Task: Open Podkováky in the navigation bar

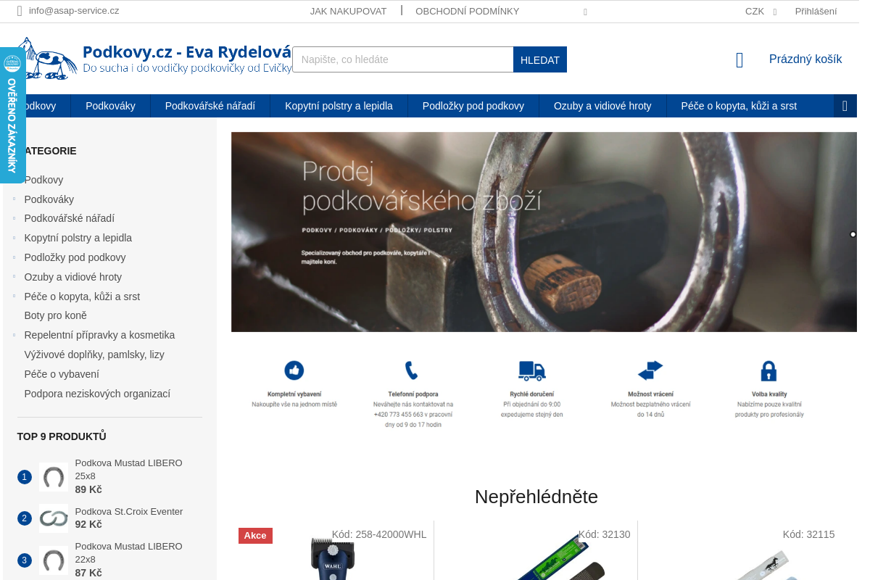Action: coord(110,106)
